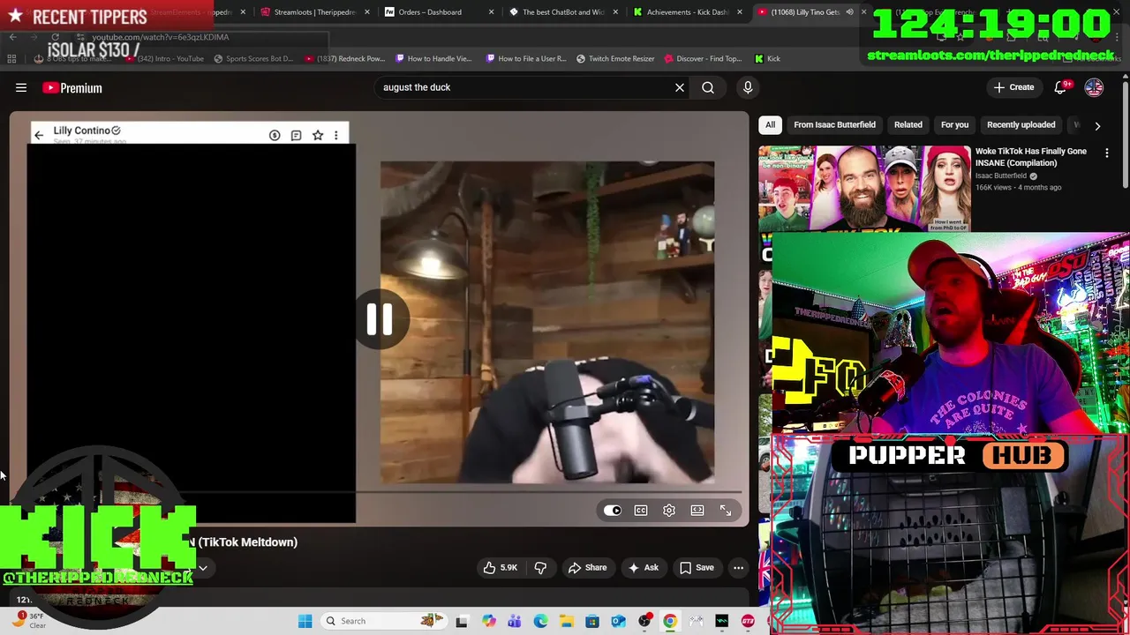Image resolution: width=1130 pixels, height=635 pixels.
Task: Open the Lilly Contino kebab menu
Action: [336, 135]
